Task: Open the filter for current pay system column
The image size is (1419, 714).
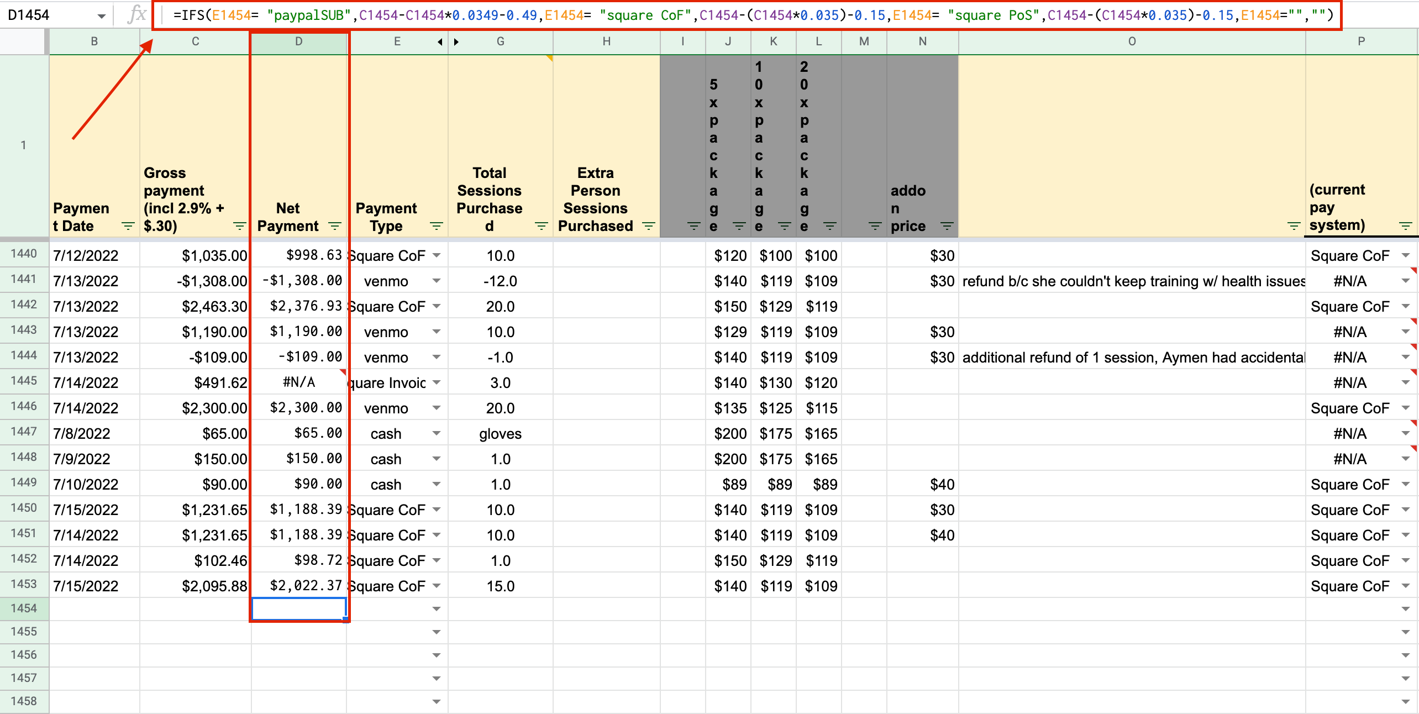Action: (x=1406, y=226)
